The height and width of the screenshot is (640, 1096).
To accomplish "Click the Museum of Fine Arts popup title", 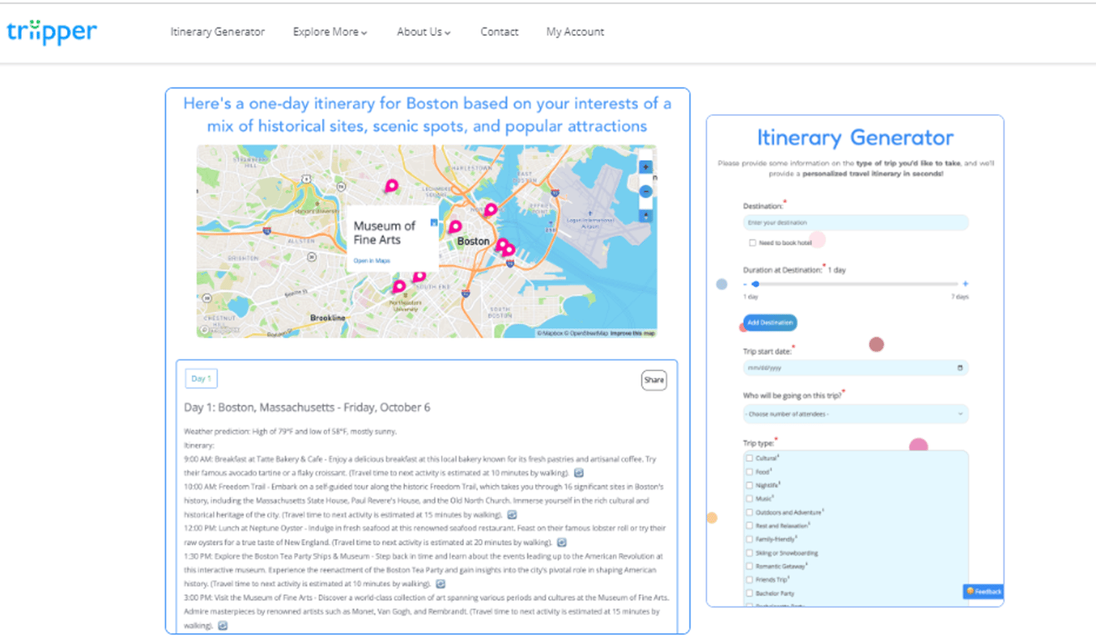I will [384, 232].
